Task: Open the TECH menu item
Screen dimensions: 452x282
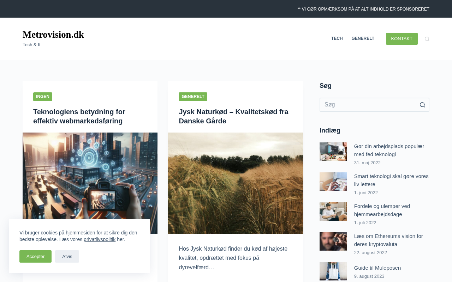Action: (337, 38)
